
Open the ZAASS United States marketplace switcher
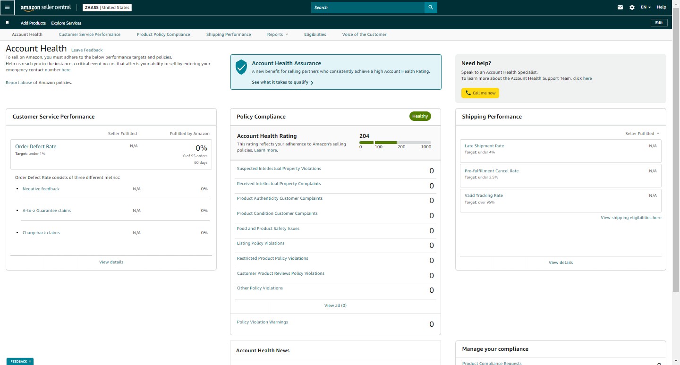pyautogui.click(x=107, y=8)
